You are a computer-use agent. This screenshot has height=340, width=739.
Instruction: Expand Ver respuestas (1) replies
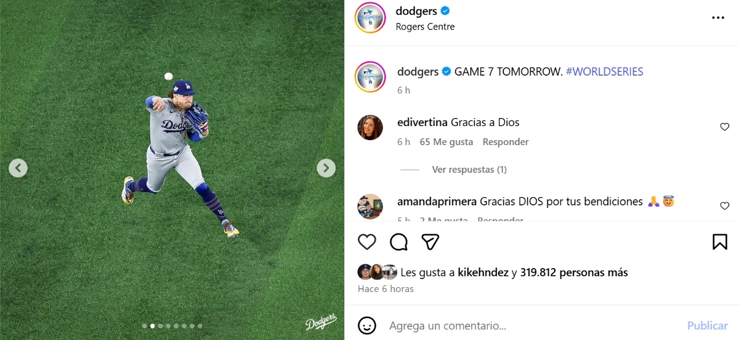[x=469, y=169]
